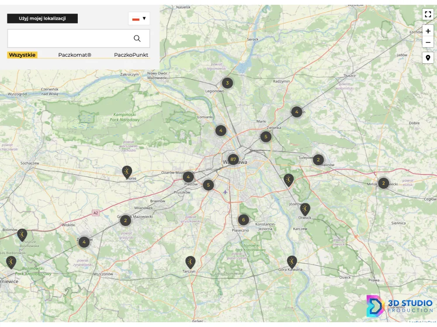Click the locate-me pin icon
437x327 pixels.
pos(428,58)
